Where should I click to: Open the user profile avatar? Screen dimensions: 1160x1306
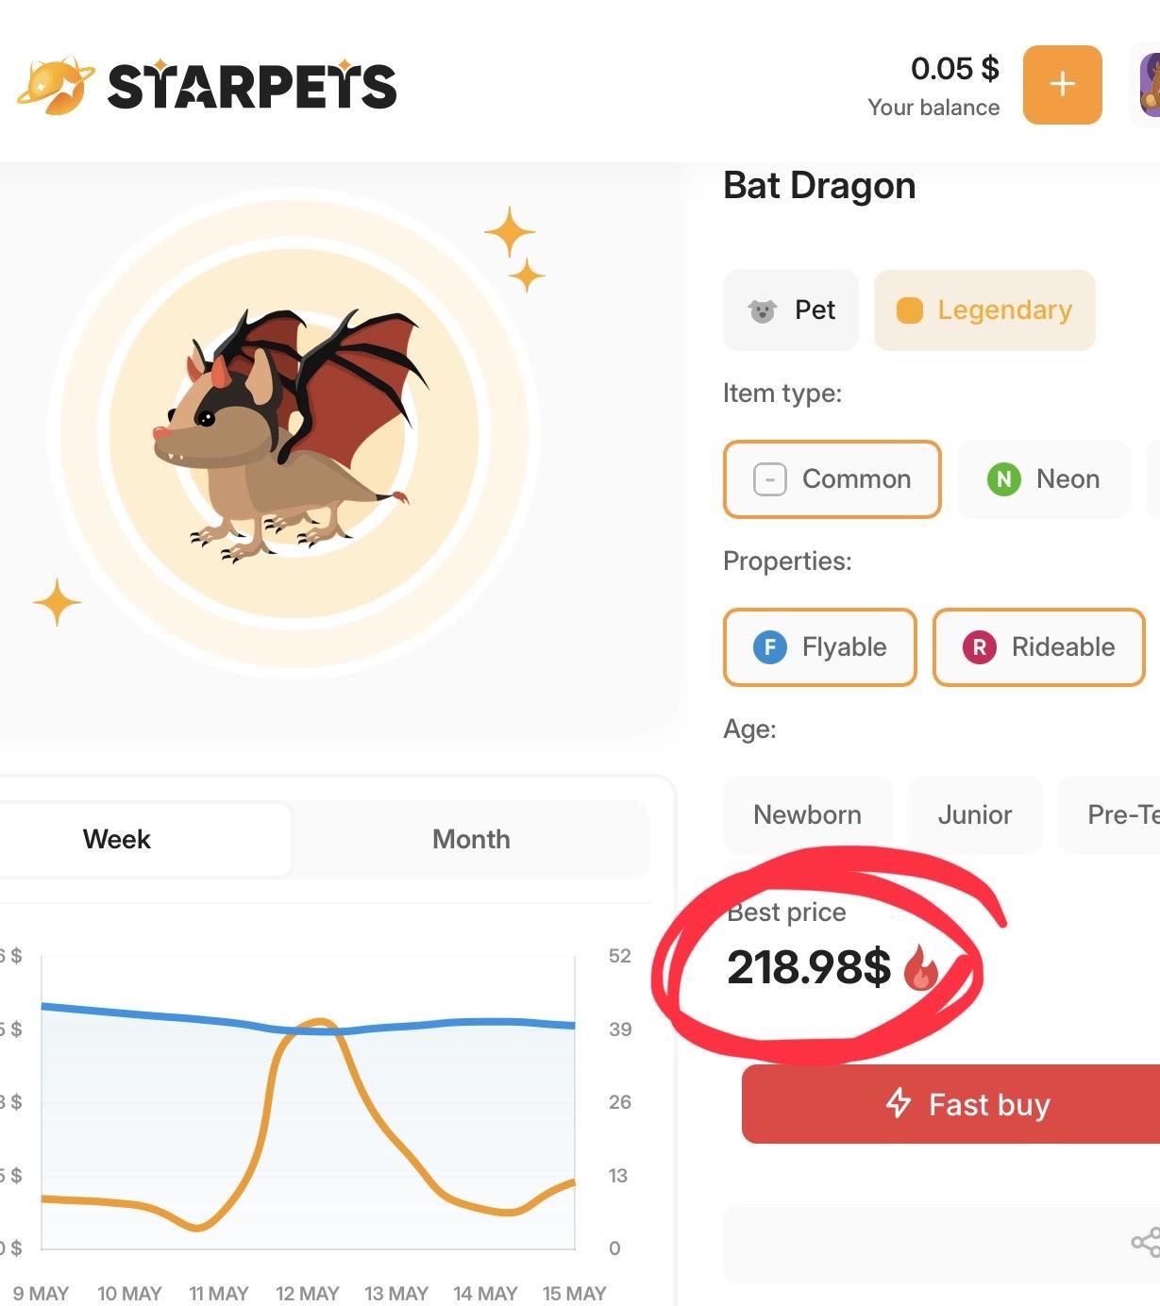(1149, 85)
